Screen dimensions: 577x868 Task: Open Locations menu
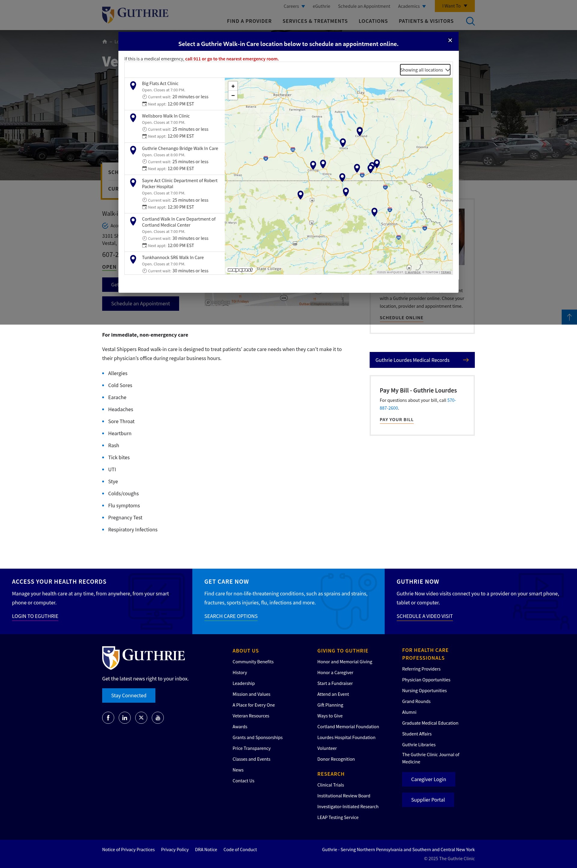point(373,21)
